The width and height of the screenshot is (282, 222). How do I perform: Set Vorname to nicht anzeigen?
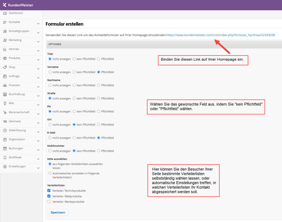tap(50, 72)
